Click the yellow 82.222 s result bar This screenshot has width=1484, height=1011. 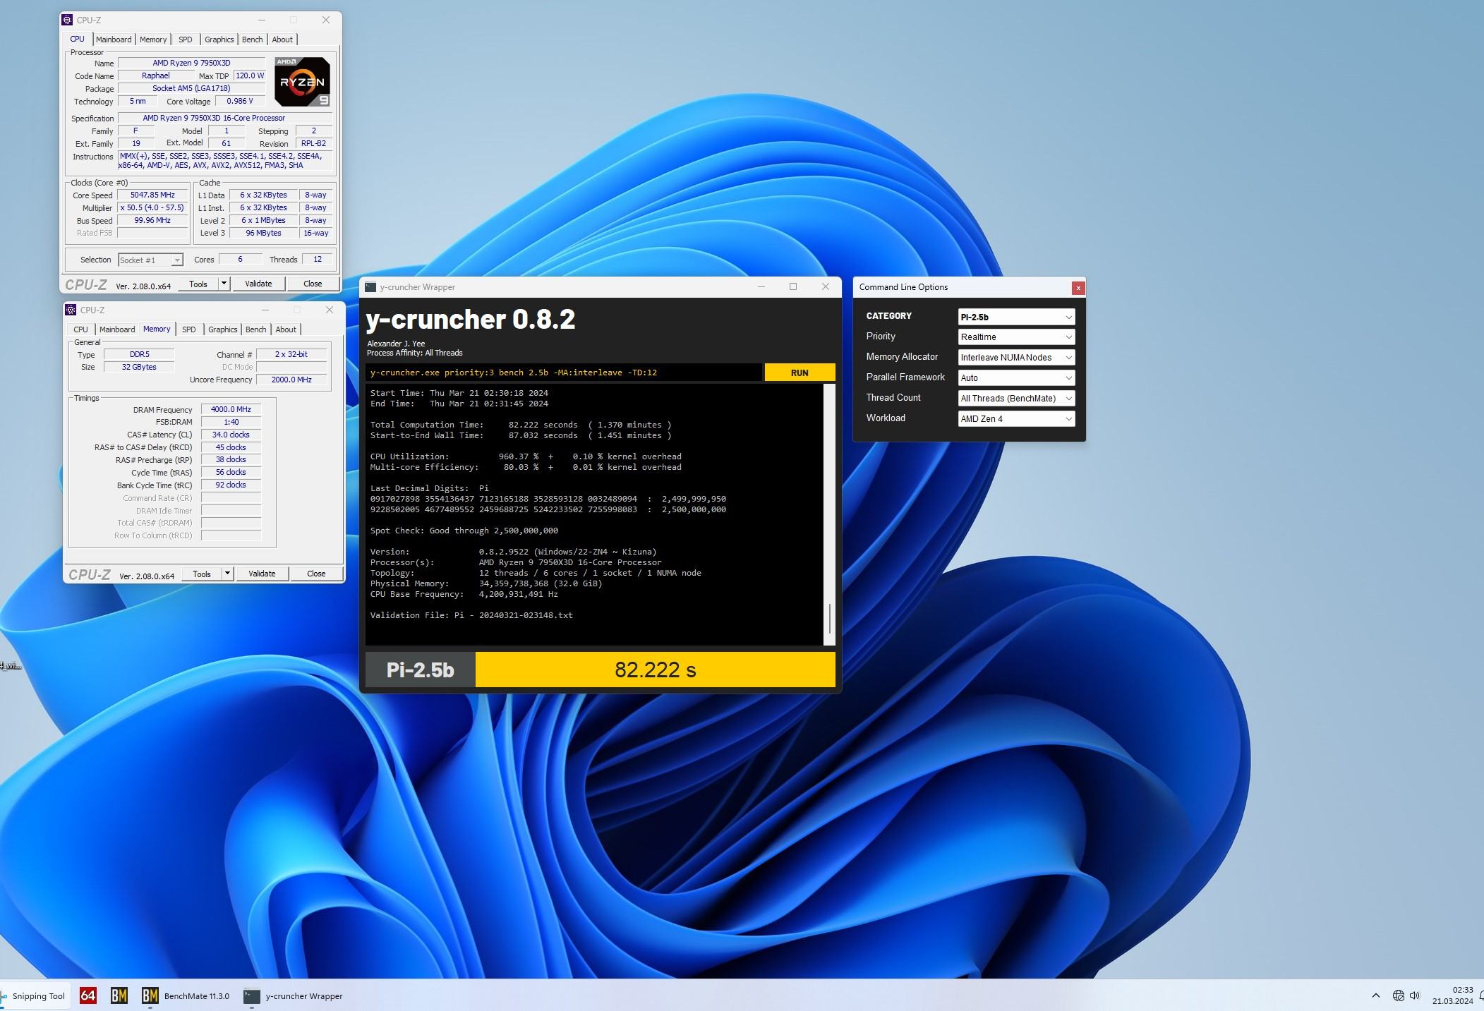pos(655,670)
